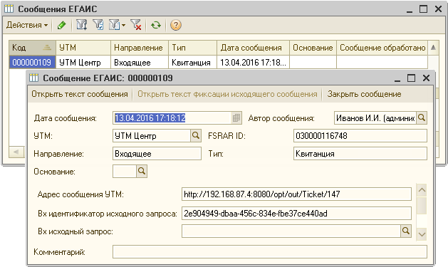Disable filter with red cross funnel
Image resolution: width=448 pixels, height=267 pixels.
coord(136,25)
